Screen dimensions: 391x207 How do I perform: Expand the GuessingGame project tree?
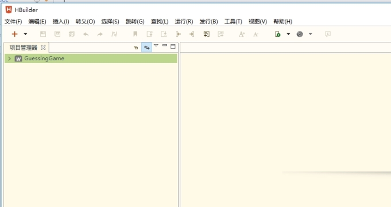10,58
